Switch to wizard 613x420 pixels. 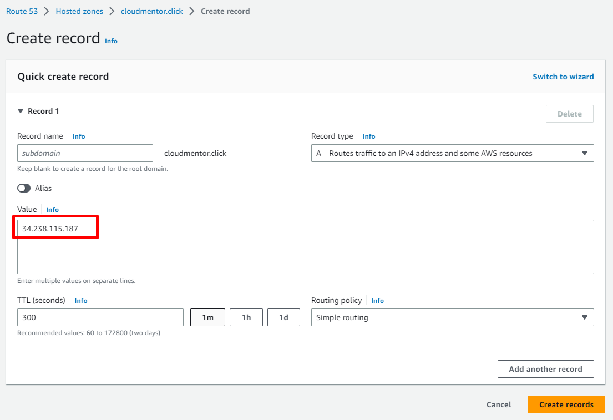563,77
